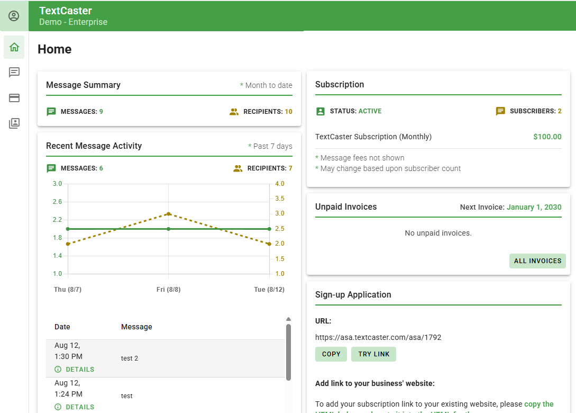This screenshot has width=576, height=413.
Task: Click the 'test' message row text
Action: [x=127, y=396]
